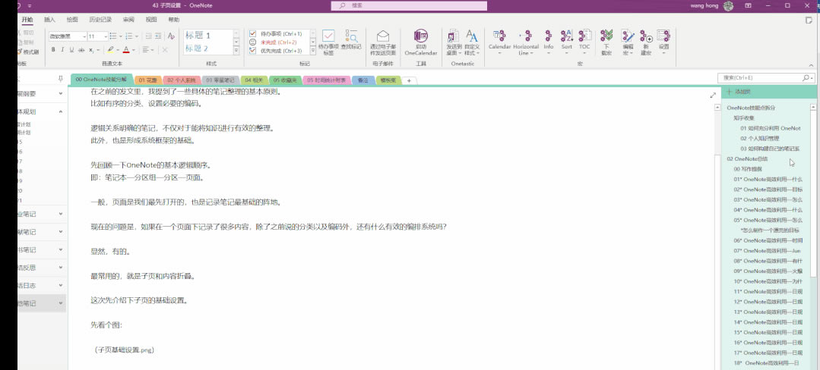Expand the styles gallery
820x370 pixels.
pos(236,51)
